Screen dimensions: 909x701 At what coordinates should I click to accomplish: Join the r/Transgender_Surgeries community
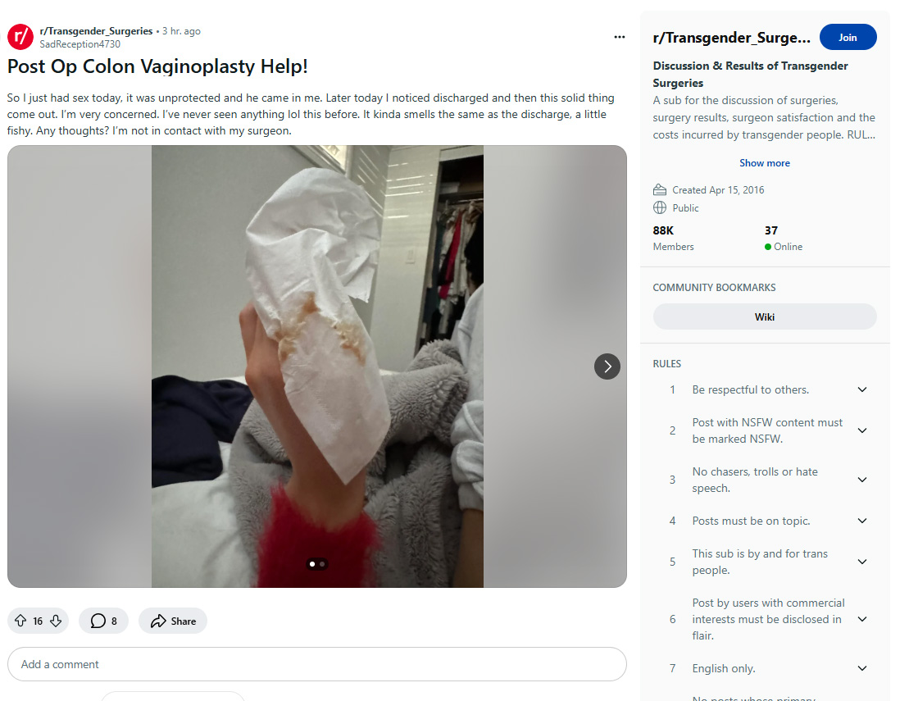848,37
